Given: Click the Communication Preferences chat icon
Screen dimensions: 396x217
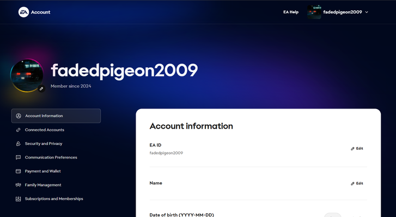Looking at the screenshot, I should pyautogui.click(x=18, y=157).
